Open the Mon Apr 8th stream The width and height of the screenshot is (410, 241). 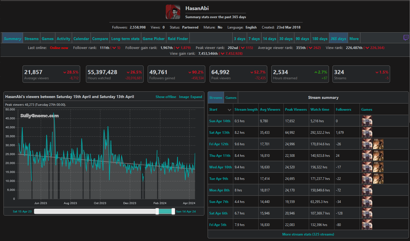click(219, 190)
